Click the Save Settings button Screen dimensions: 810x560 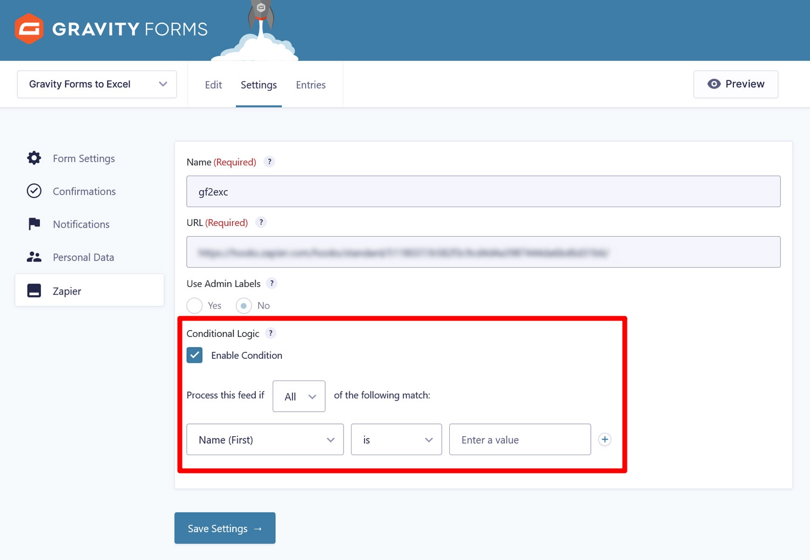pos(225,528)
